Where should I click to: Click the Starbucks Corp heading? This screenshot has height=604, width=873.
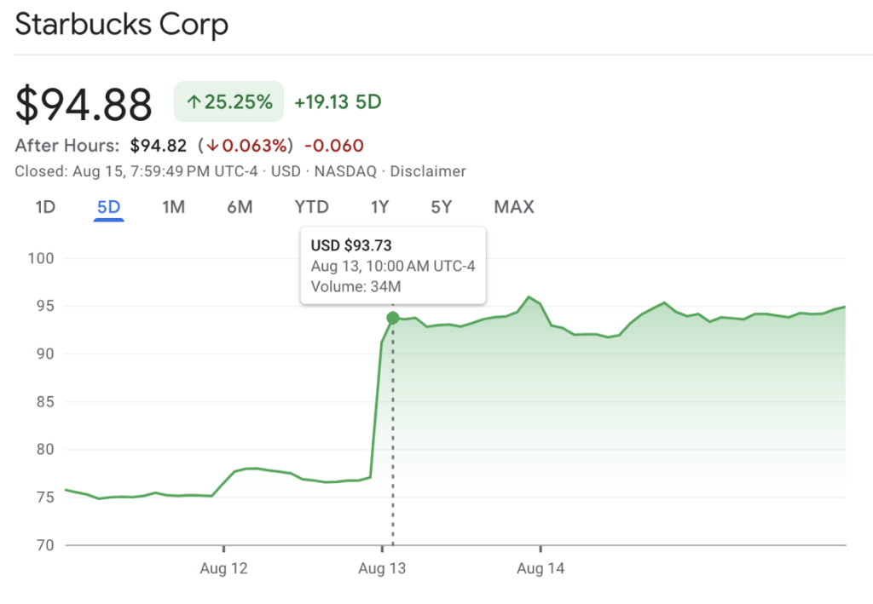point(122,24)
